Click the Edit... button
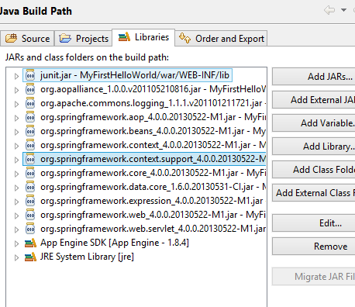Viewport: 355px width, 307px height. coord(314,223)
